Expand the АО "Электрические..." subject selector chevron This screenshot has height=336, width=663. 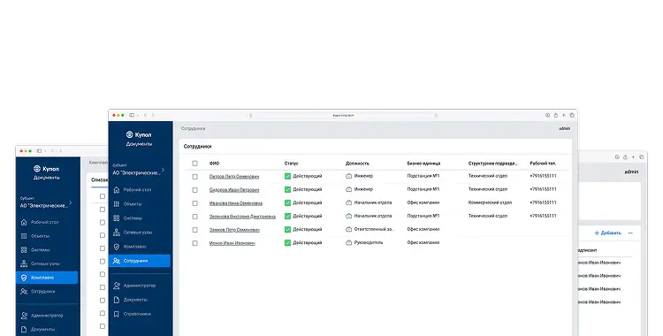[164, 170]
